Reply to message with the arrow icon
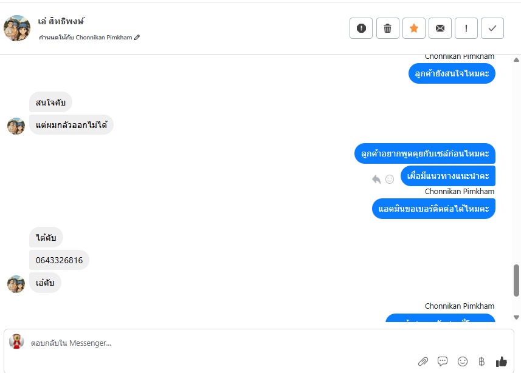 (376, 180)
